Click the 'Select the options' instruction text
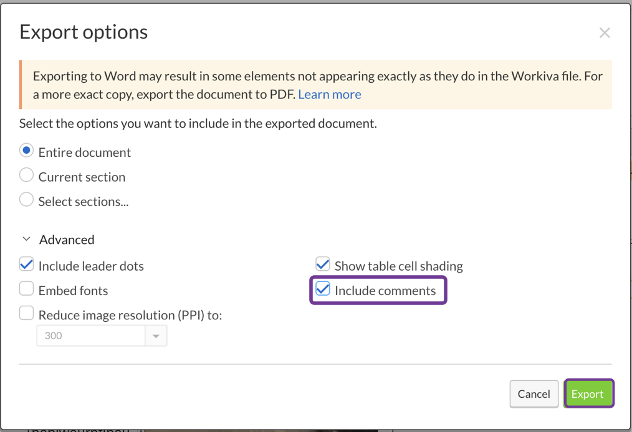Viewport: 632px width, 432px height. click(x=198, y=123)
